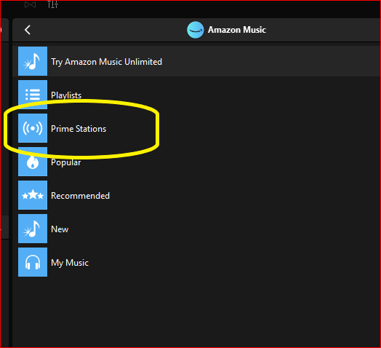The image size is (381, 348).
Task: Click the flame icon beside Popular
Action: (x=33, y=162)
